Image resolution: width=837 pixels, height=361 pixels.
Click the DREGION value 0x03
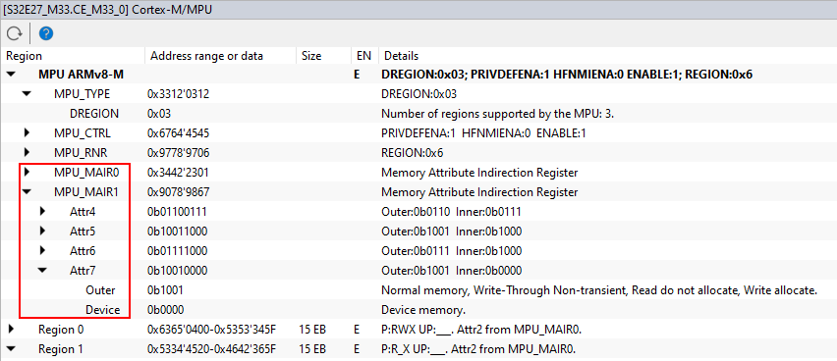[x=158, y=114]
